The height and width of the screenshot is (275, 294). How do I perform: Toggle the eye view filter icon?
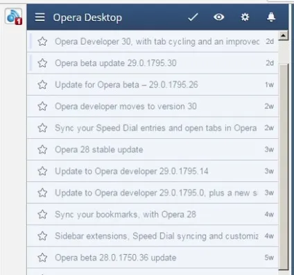coord(218,17)
